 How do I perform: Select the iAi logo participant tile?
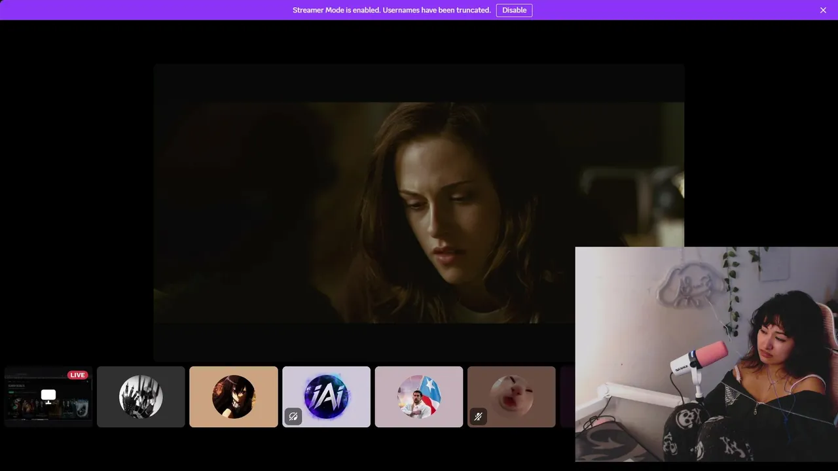tap(326, 396)
